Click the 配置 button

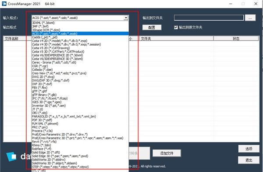(152, 27)
